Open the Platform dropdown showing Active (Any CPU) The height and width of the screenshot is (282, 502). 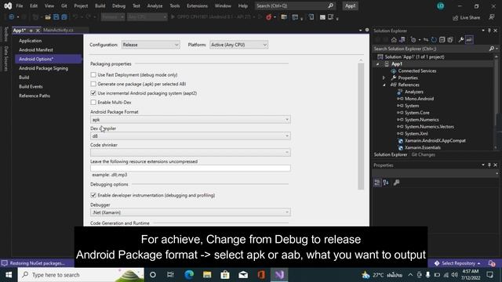click(x=238, y=45)
